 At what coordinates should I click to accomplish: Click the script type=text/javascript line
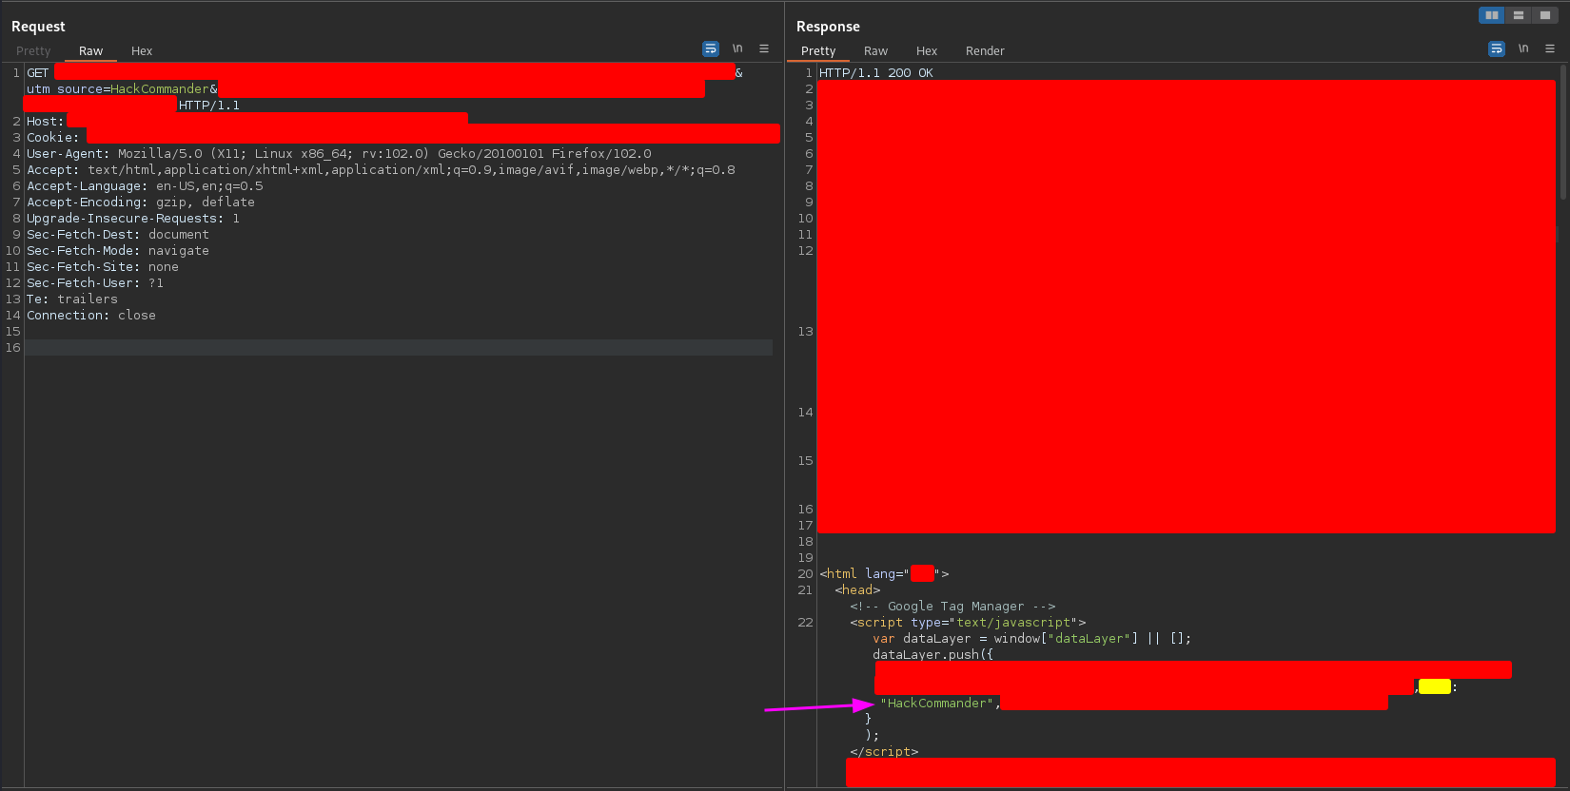[x=968, y=623]
